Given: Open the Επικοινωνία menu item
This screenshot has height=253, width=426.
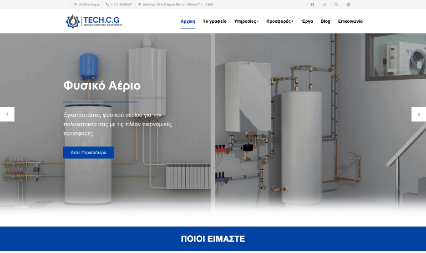Looking at the screenshot, I should (x=350, y=21).
